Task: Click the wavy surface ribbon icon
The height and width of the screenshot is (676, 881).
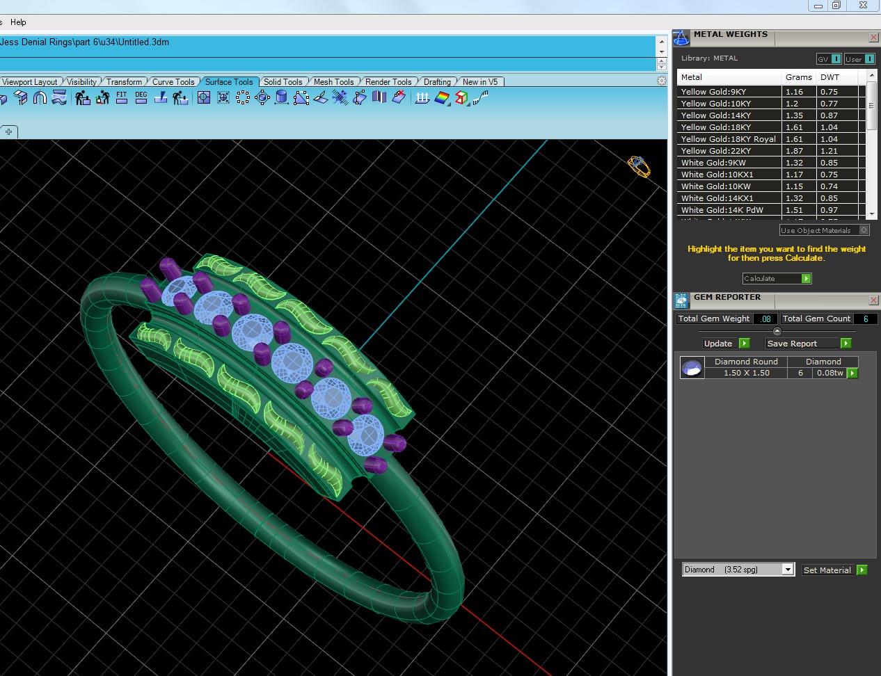Action: click(x=59, y=98)
